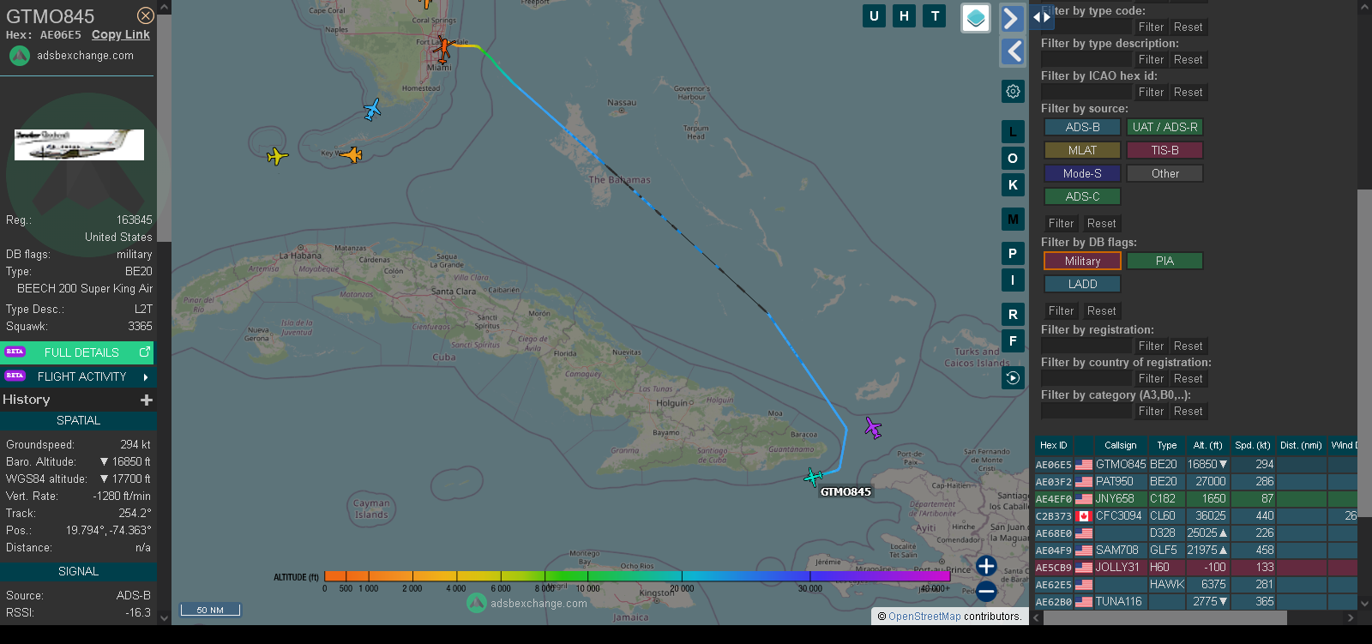Click the R map option button

[x=1013, y=314]
